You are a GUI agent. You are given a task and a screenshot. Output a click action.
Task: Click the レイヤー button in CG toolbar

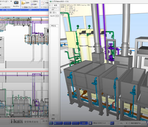tap(58, 123)
